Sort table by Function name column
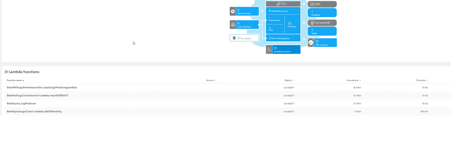The width and height of the screenshot is (451, 157). (x=15, y=80)
